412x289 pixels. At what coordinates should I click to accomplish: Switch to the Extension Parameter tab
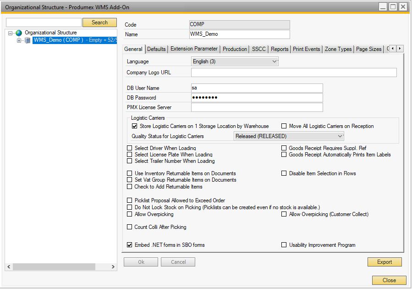(x=194, y=49)
